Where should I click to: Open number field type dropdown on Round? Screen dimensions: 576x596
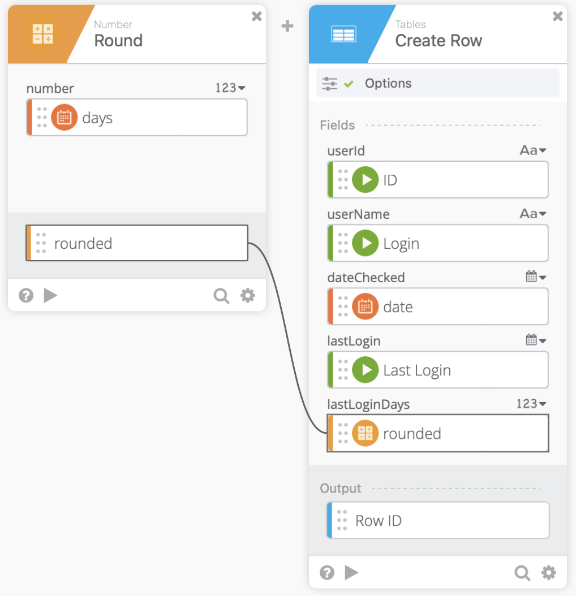point(230,88)
